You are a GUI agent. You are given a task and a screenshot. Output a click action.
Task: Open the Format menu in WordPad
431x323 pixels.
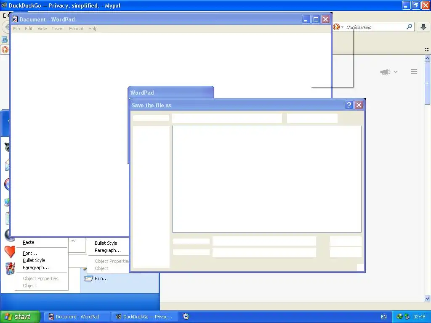[76, 29]
